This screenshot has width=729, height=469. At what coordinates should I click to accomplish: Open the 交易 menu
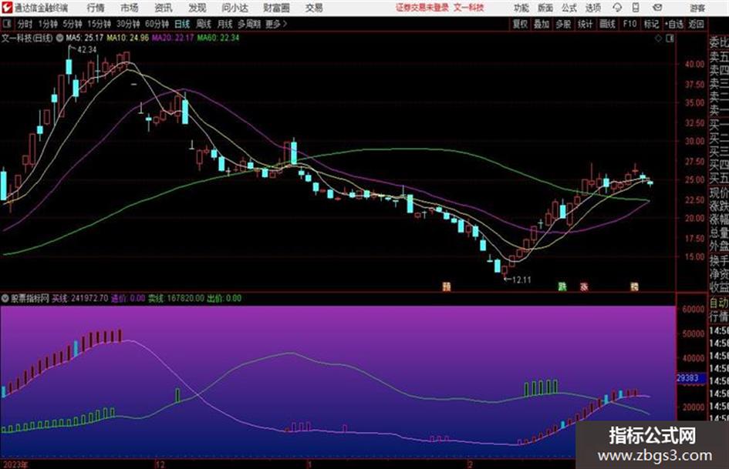pos(314,8)
